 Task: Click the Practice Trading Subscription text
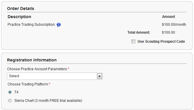coord(32,25)
